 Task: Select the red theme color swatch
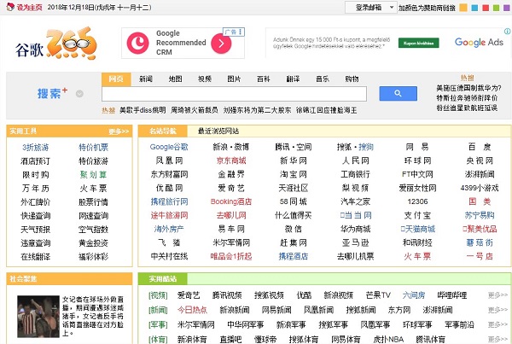point(486,7)
